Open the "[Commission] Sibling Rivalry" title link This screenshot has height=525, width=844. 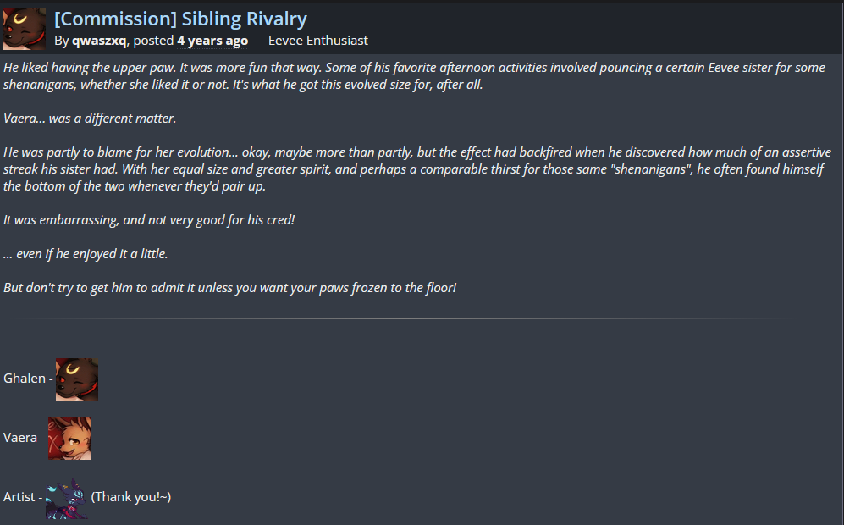pos(180,19)
